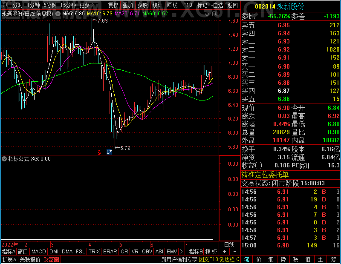Zoom in chart with the + button
The height and width of the screenshot is (264, 341).
coord(225,252)
